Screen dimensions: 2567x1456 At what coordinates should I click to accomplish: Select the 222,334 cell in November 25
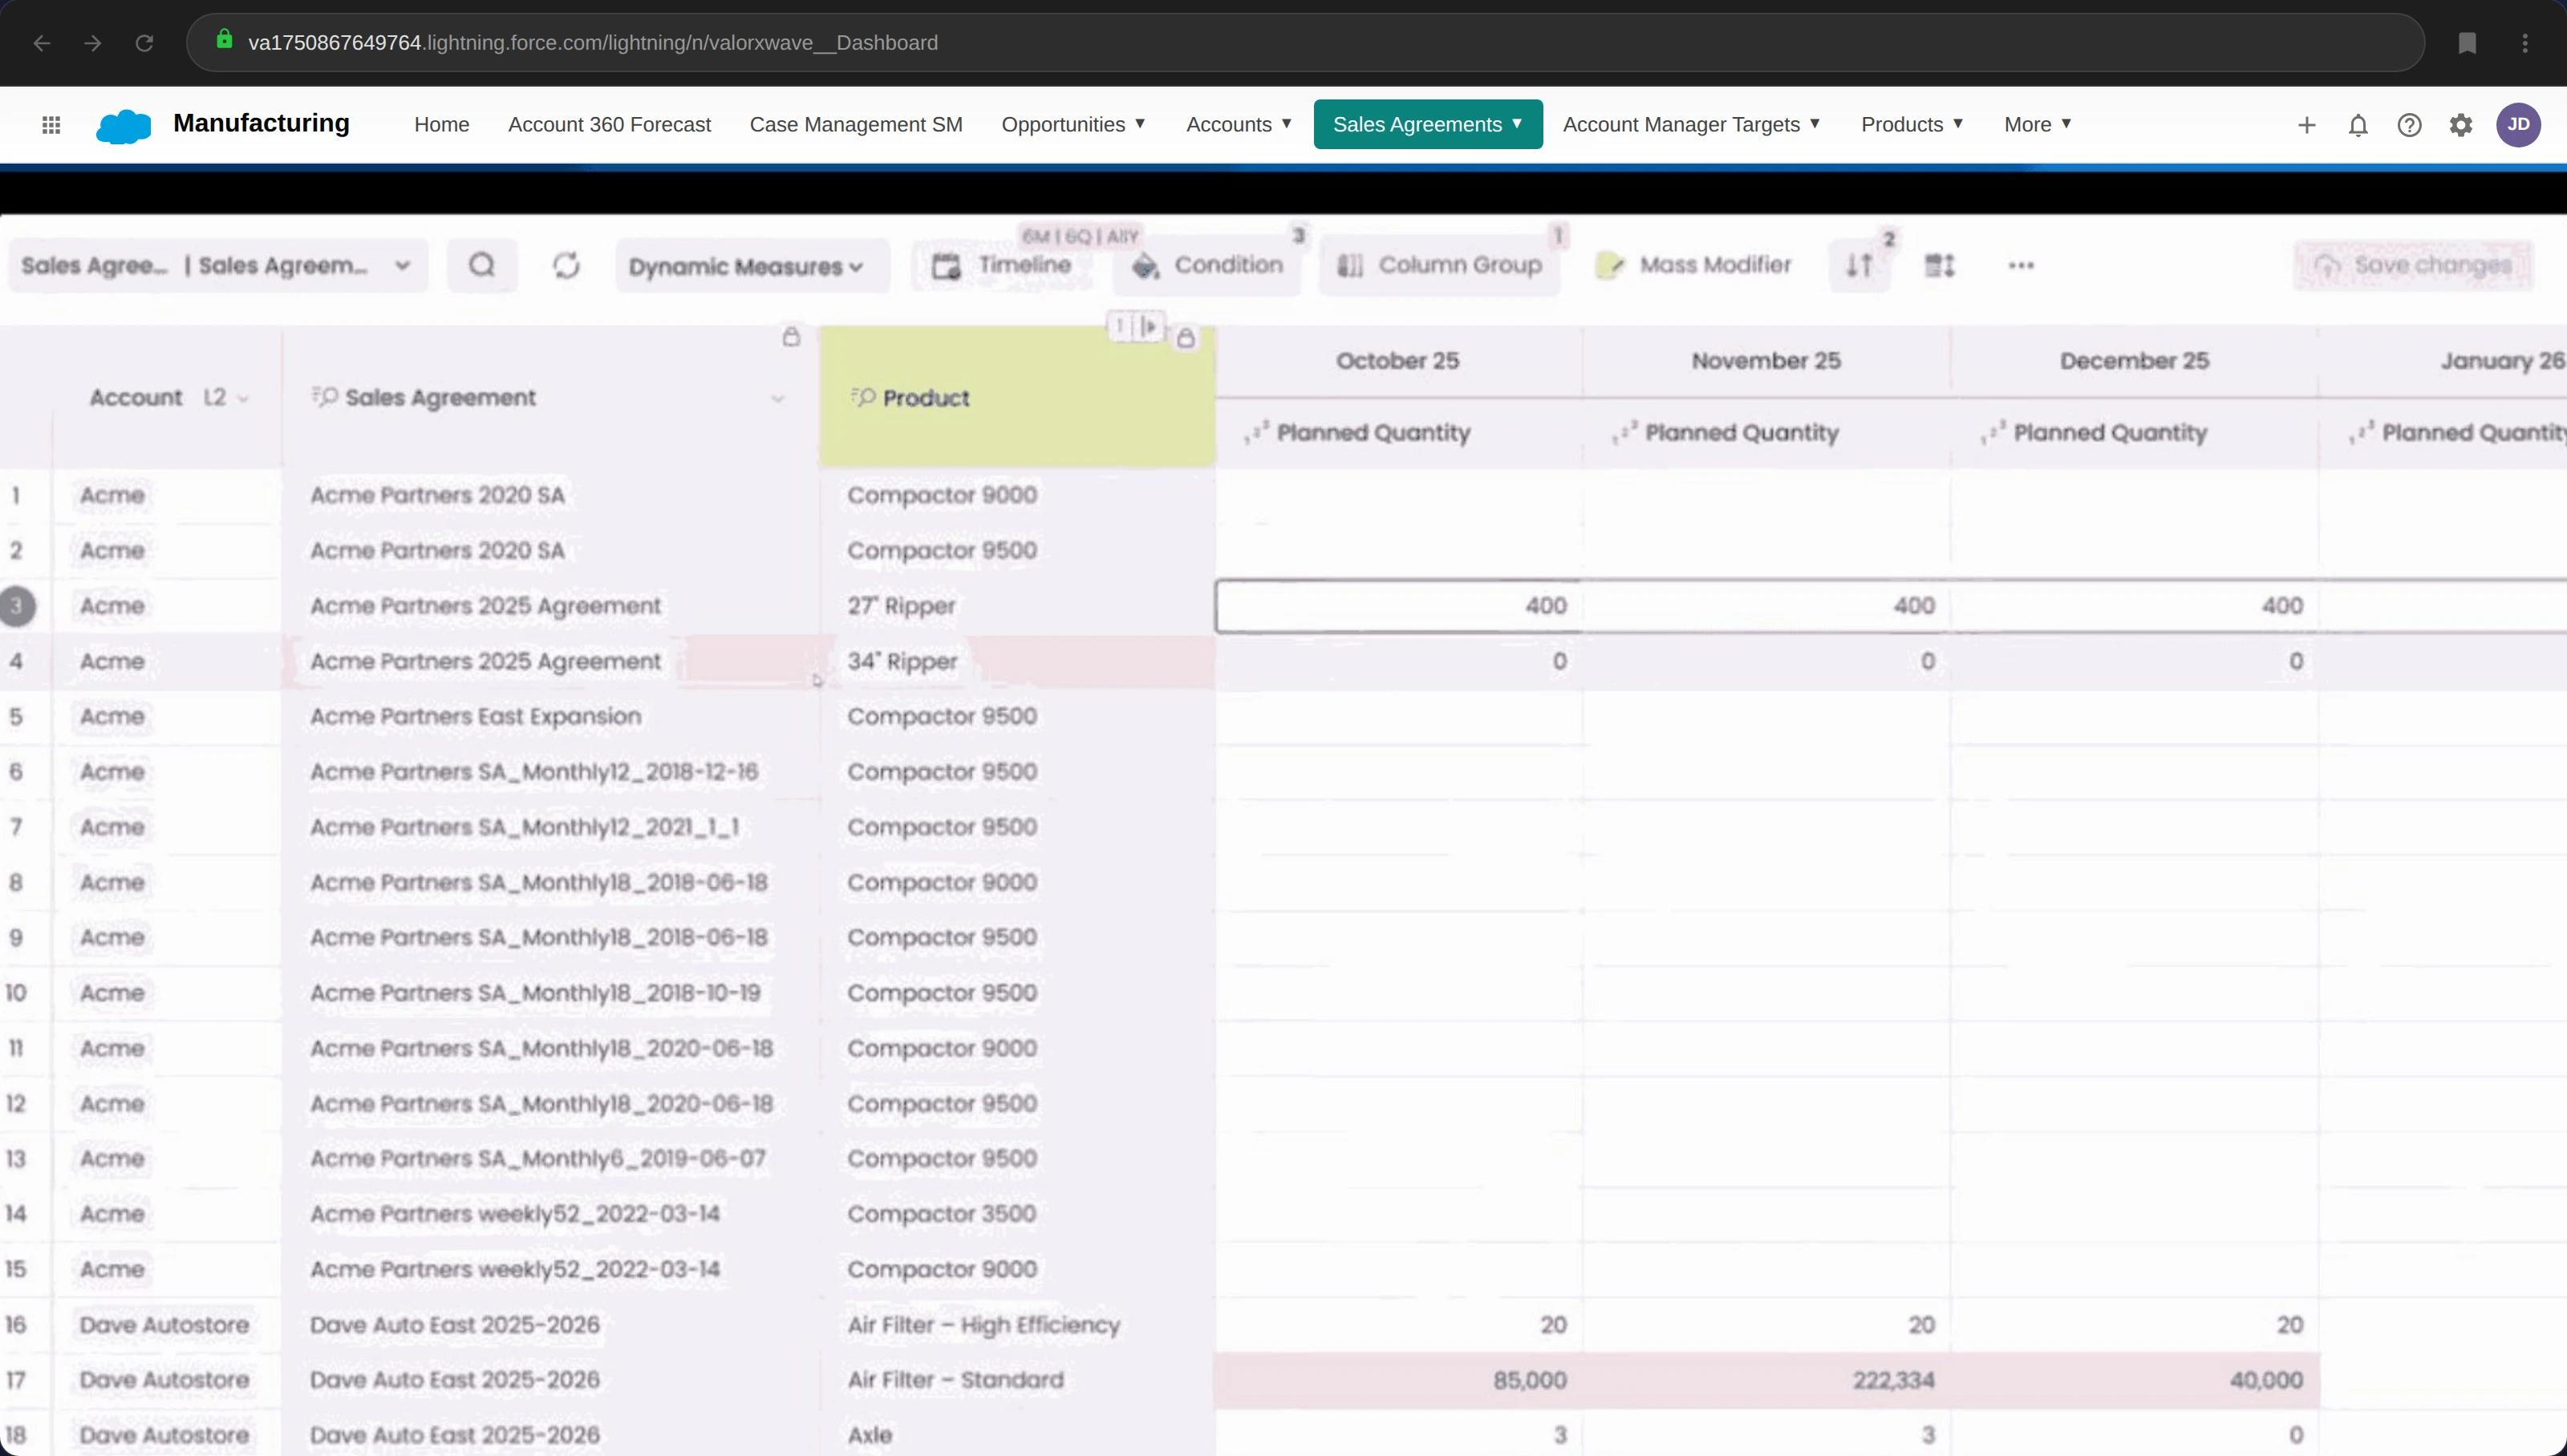point(1766,1380)
